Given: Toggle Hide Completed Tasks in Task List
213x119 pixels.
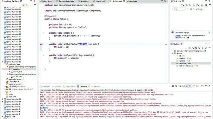Looking at the screenshot, I should [x=198, y=5].
